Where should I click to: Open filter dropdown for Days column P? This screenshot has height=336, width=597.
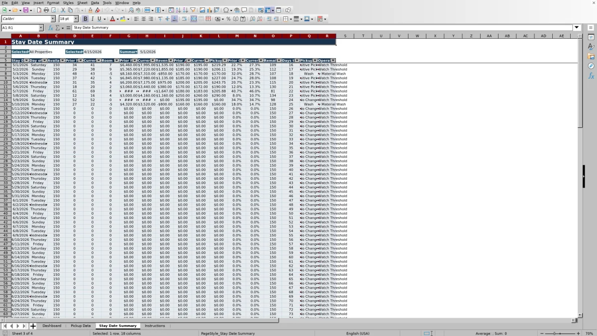[297, 61]
